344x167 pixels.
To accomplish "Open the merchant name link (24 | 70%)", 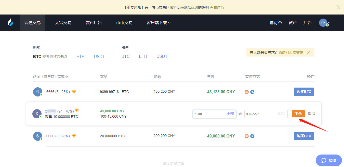I will tap(59, 111).
